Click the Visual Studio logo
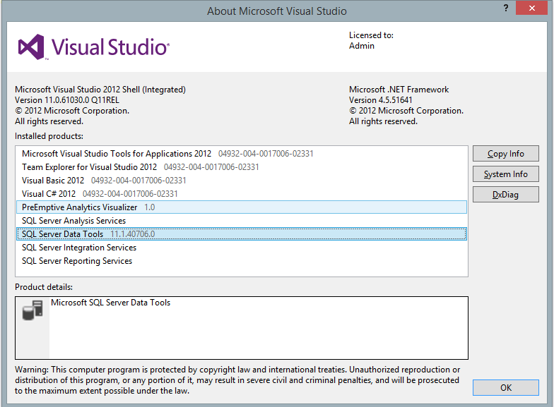 click(x=93, y=47)
